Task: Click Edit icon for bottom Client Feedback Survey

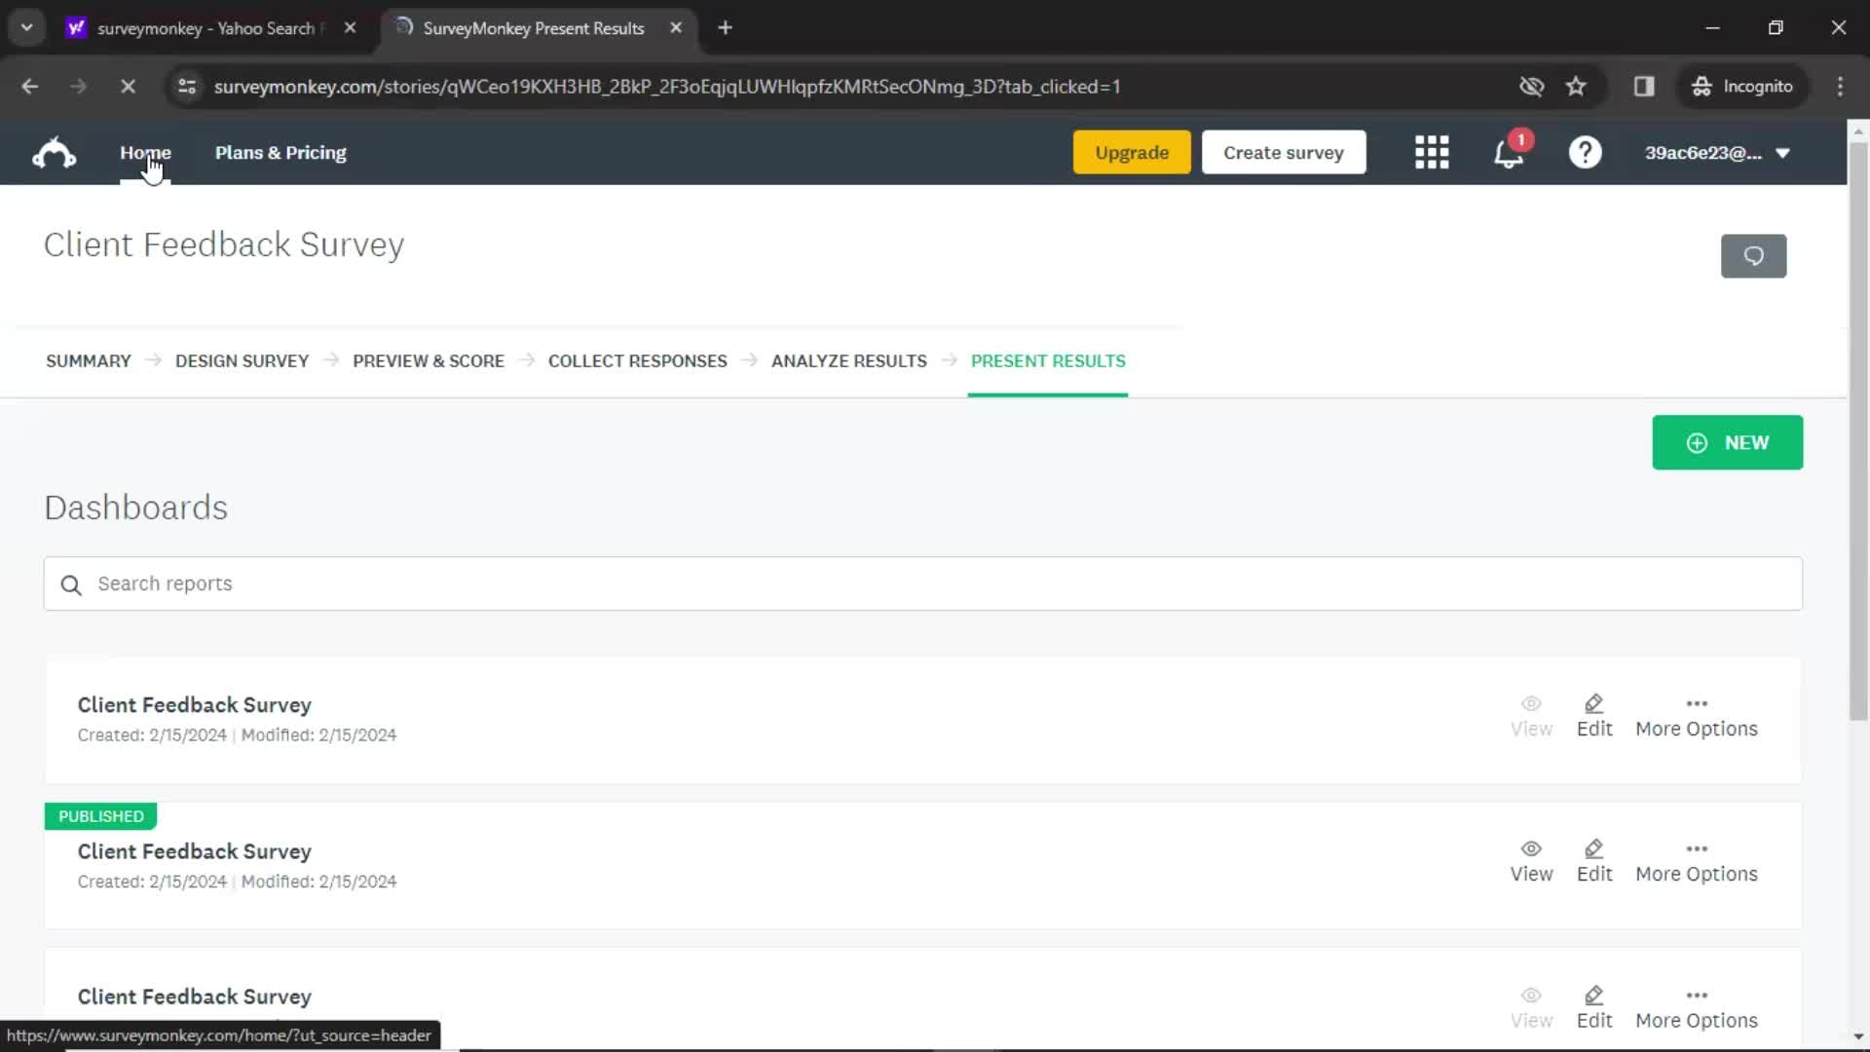Action: tap(1593, 996)
